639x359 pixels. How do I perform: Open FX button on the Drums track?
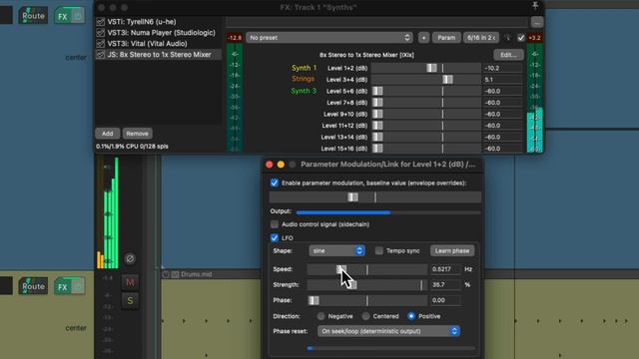(x=62, y=286)
